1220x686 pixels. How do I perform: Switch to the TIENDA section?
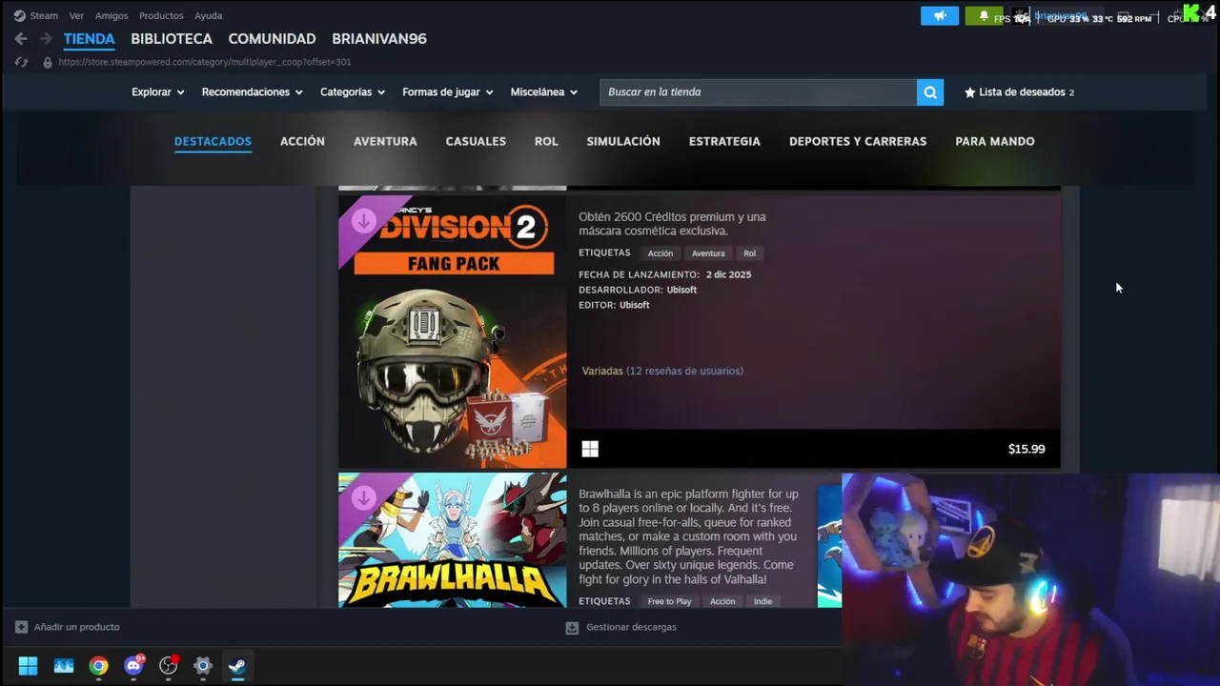pos(89,39)
